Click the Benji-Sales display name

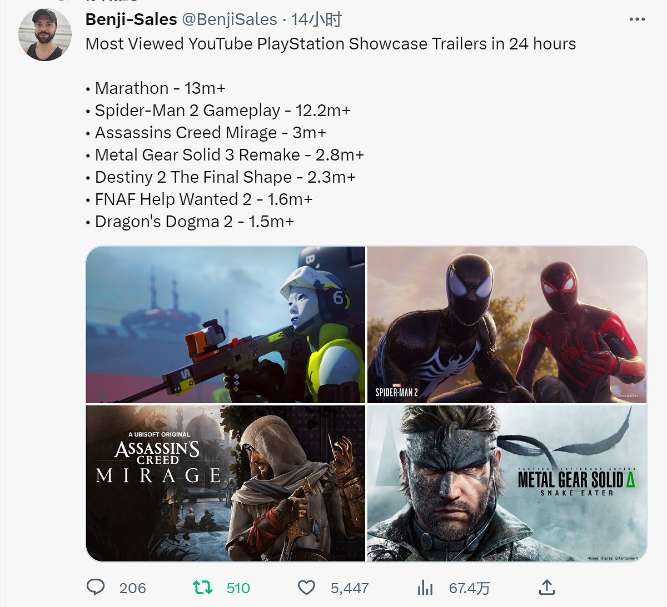tap(131, 19)
